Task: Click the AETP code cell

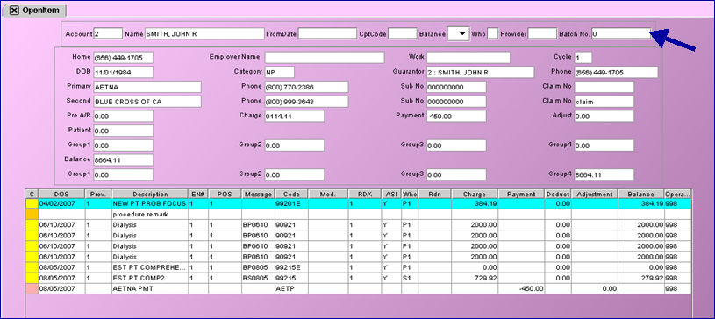Action: 291,288
